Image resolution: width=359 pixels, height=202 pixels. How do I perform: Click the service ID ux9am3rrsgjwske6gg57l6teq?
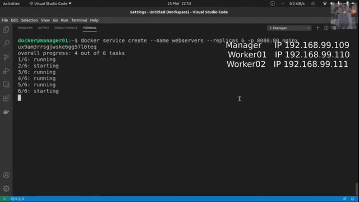click(x=57, y=47)
